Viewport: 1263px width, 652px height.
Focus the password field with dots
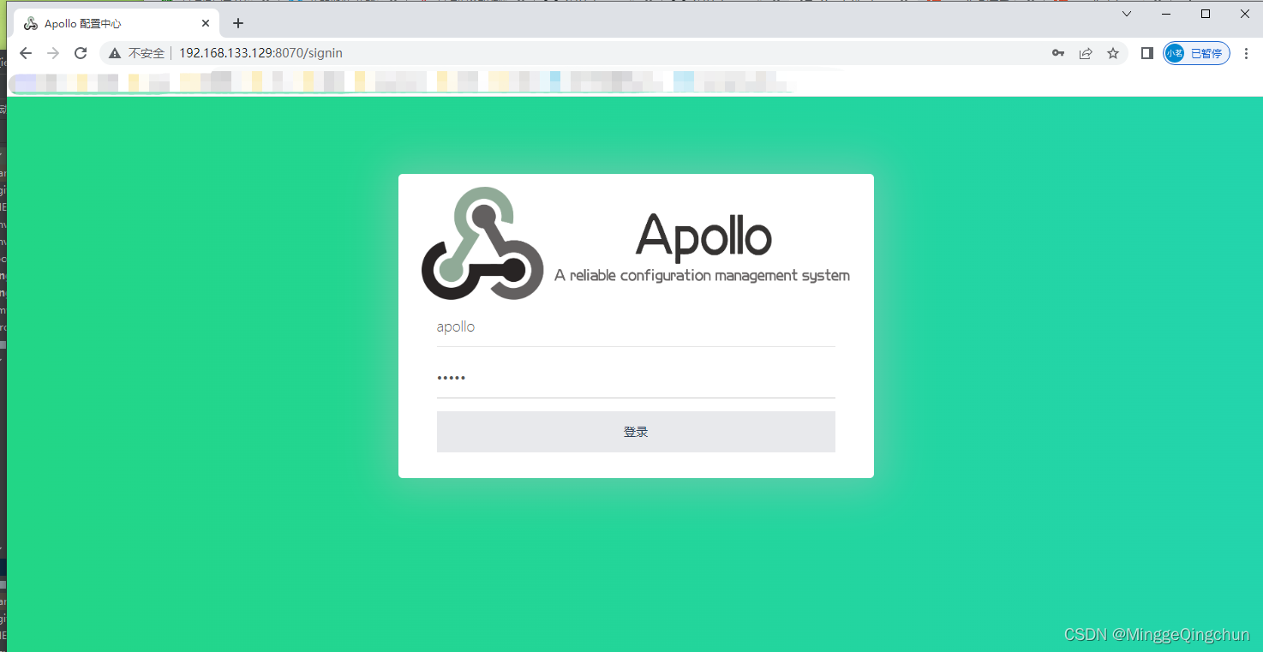click(636, 378)
